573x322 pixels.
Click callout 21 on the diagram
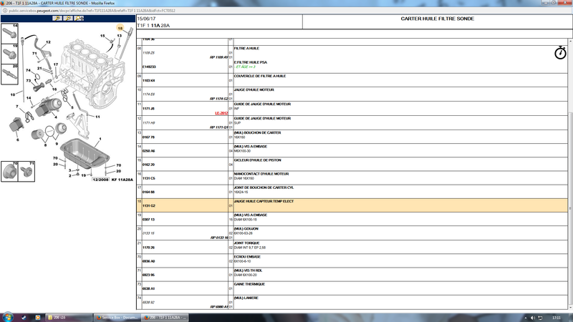coord(39,68)
